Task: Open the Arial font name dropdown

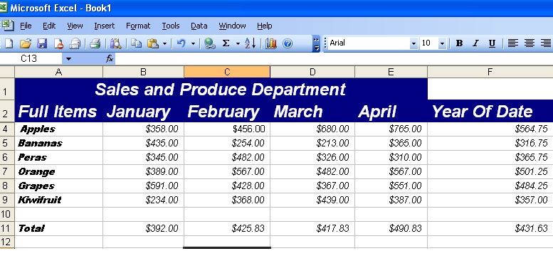Action: click(x=414, y=43)
